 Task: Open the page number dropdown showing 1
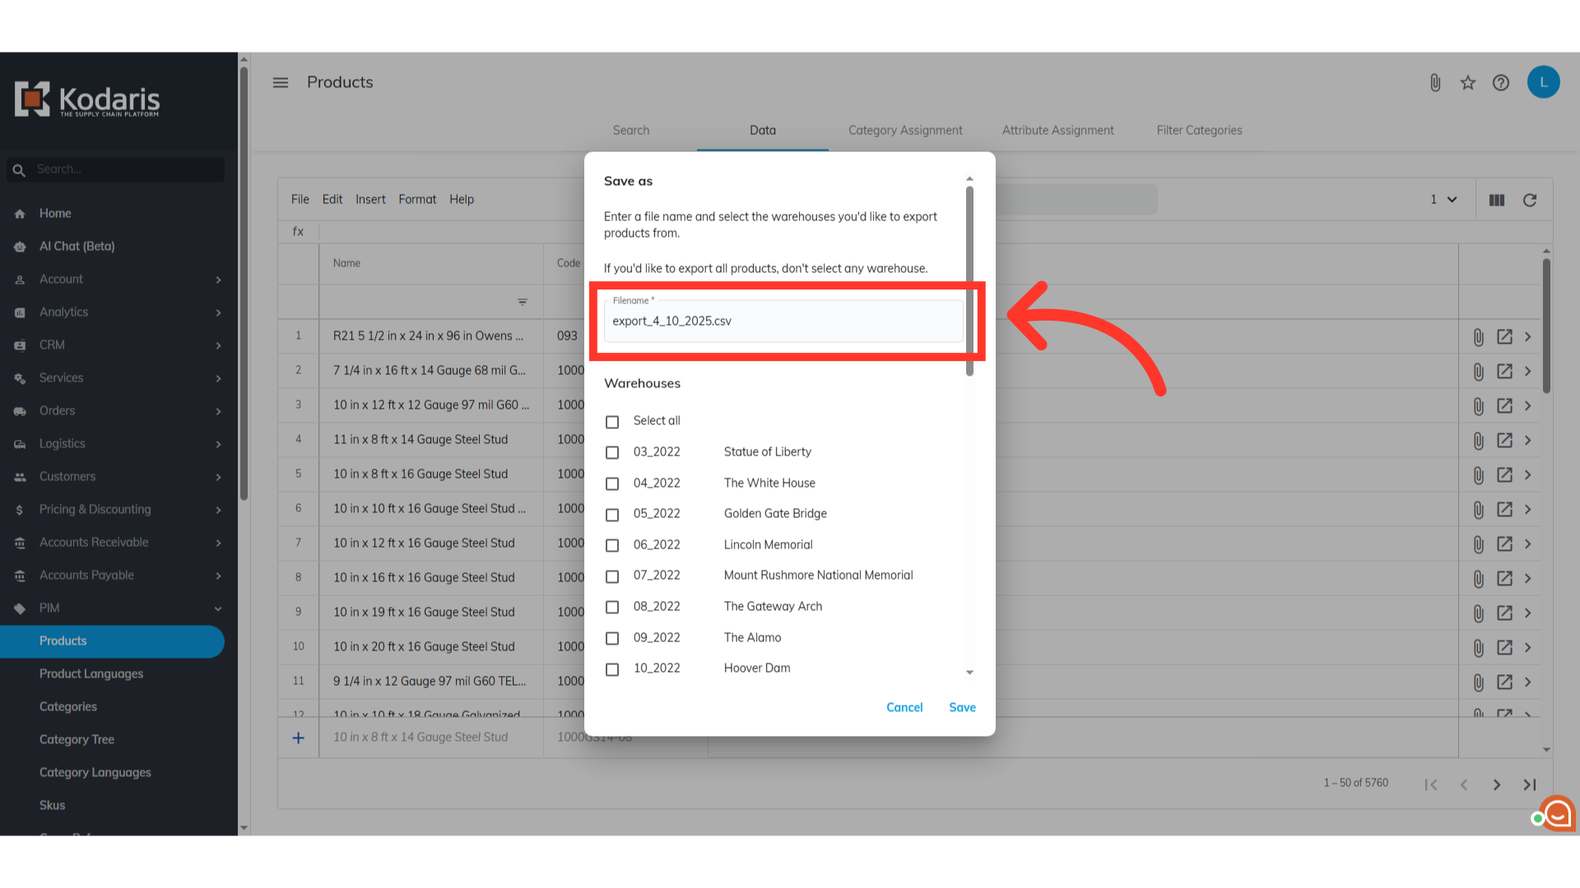(1443, 200)
